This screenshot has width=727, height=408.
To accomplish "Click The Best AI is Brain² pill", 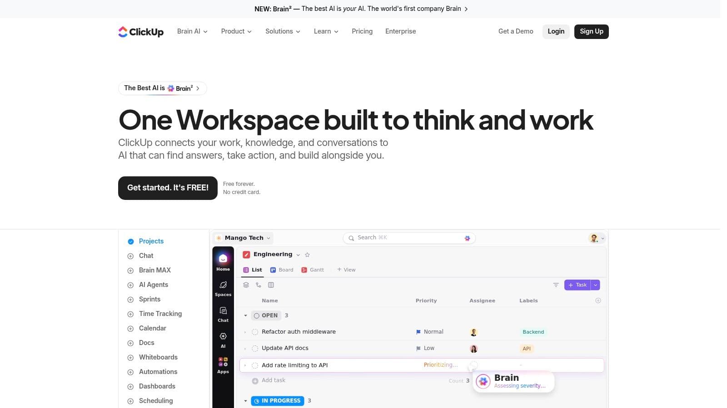I will [x=162, y=88].
